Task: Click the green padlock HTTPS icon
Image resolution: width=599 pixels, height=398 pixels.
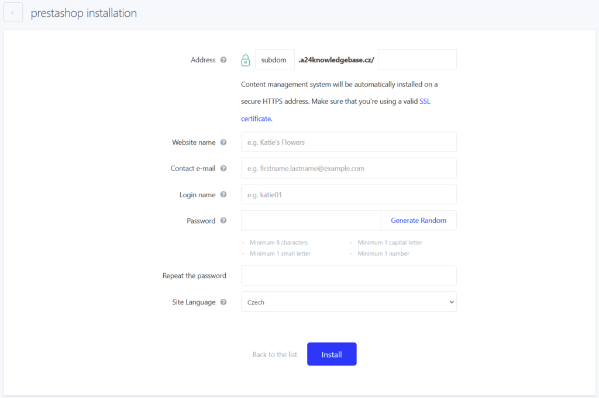Action: pyautogui.click(x=246, y=60)
